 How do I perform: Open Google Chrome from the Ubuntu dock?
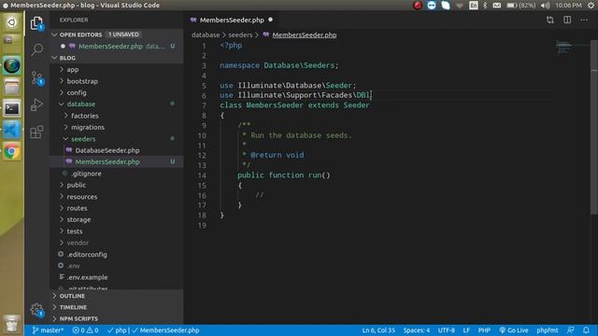click(x=12, y=151)
